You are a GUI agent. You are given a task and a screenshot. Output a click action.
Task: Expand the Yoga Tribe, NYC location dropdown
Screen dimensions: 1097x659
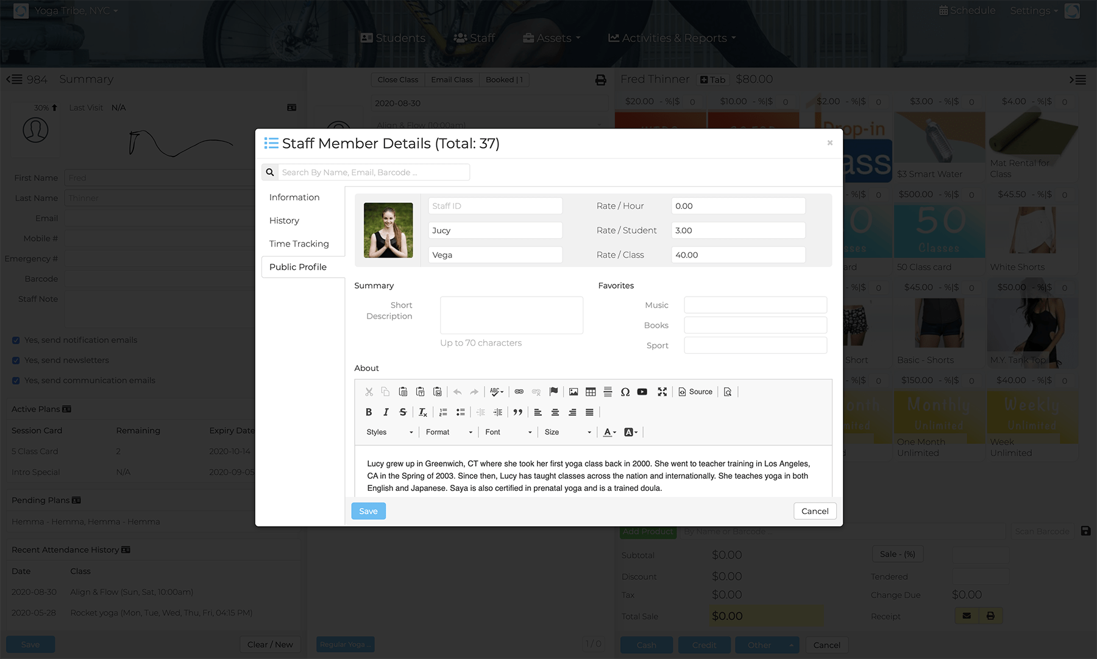coord(76,10)
